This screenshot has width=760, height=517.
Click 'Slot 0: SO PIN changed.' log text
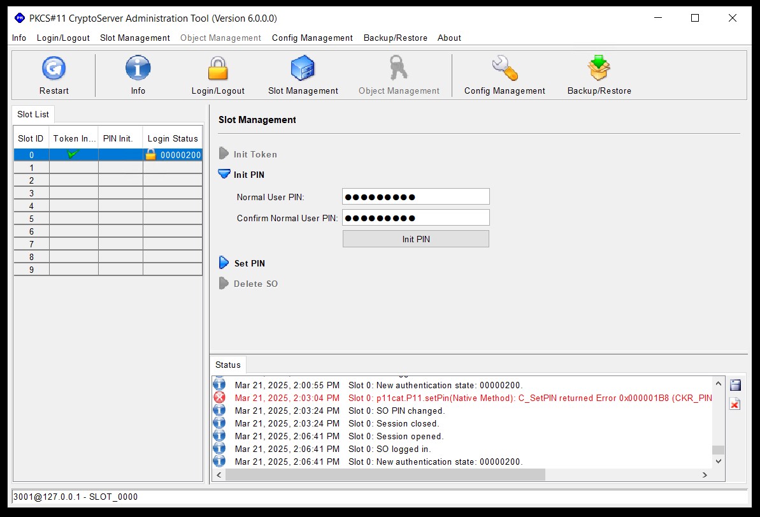point(396,411)
